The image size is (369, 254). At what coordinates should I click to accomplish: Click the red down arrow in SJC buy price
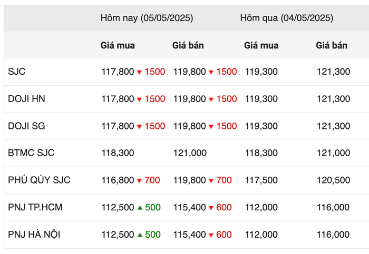point(139,72)
